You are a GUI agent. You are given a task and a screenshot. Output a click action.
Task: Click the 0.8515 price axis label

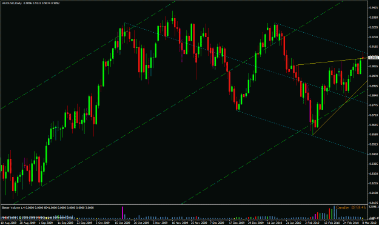[x=374, y=144]
